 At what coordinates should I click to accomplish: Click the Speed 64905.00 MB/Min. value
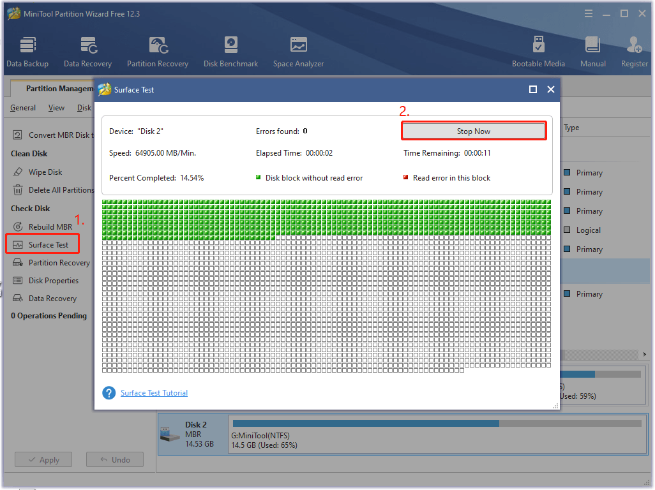165,153
